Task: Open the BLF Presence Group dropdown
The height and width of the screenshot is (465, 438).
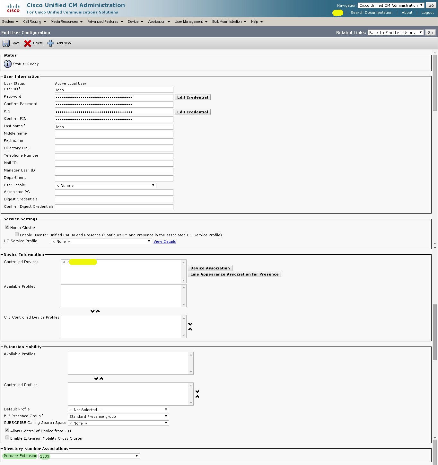Action: coord(118,417)
